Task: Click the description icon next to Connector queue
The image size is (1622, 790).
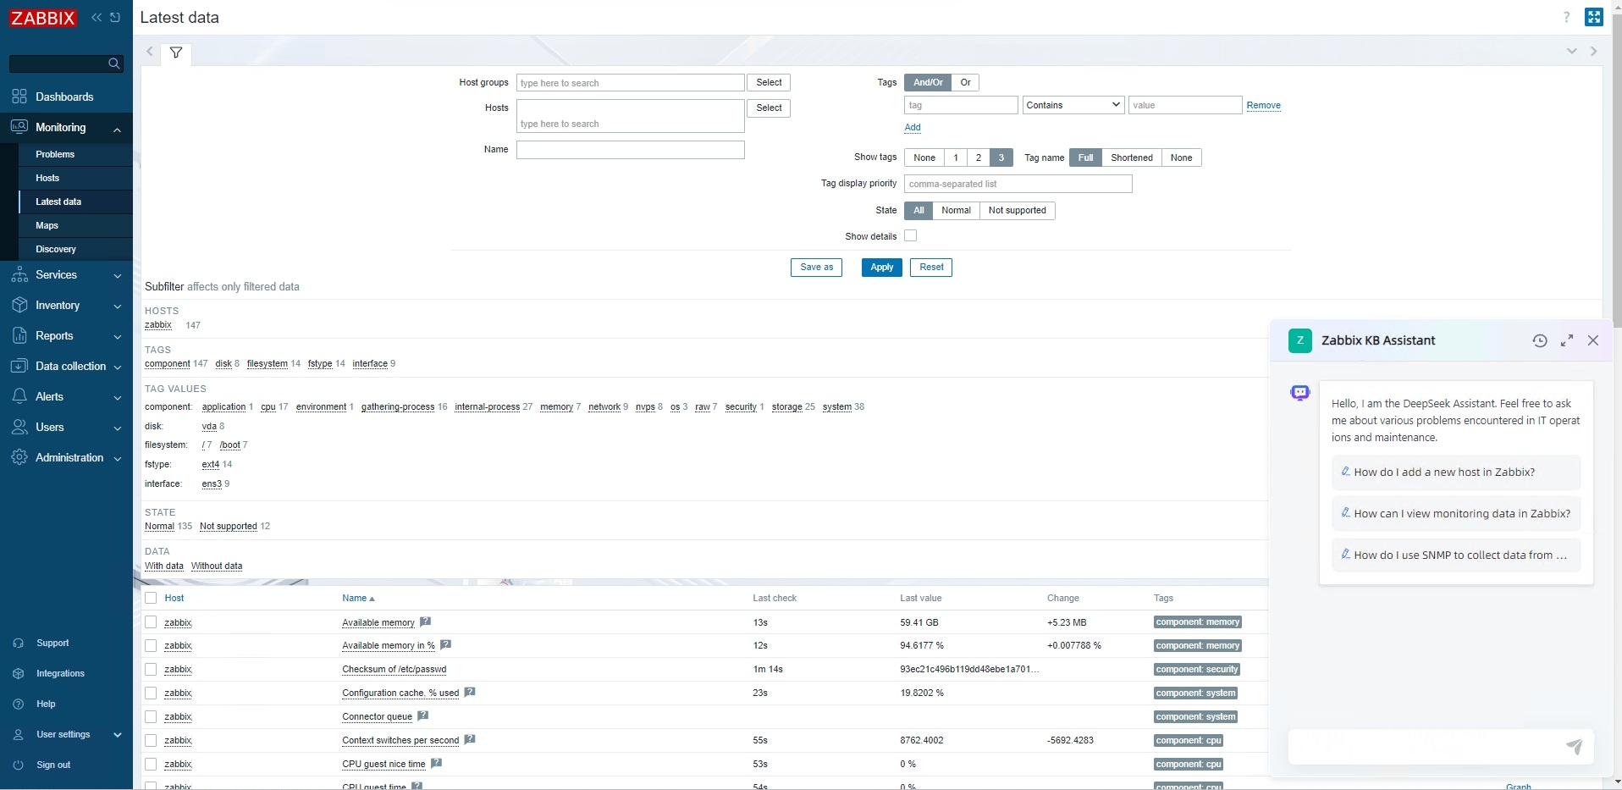Action: click(x=423, y=715)
